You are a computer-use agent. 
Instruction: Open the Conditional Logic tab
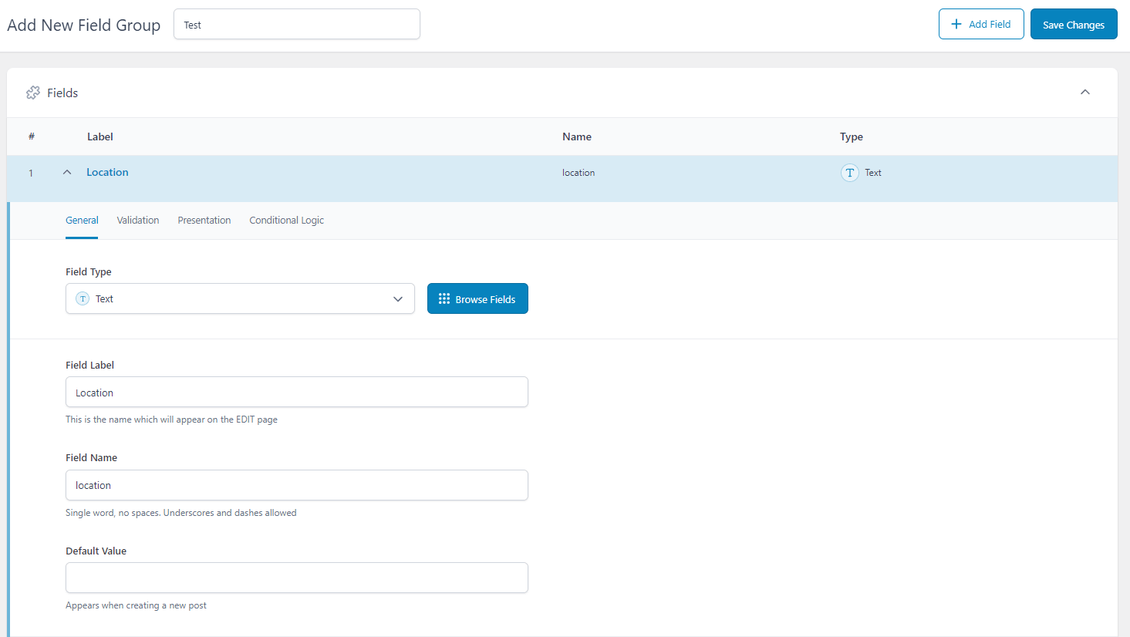[286, 220]
